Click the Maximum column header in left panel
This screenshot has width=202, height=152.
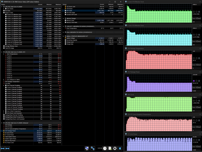(x=58, y=5)
